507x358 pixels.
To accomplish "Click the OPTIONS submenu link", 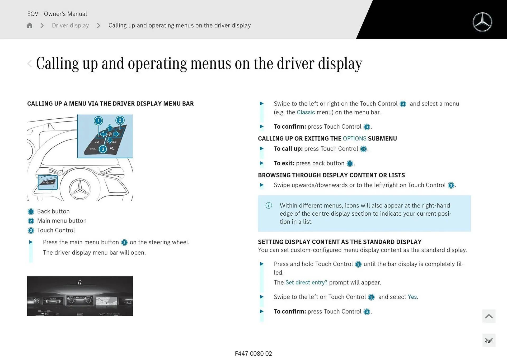I will point(355,138).
